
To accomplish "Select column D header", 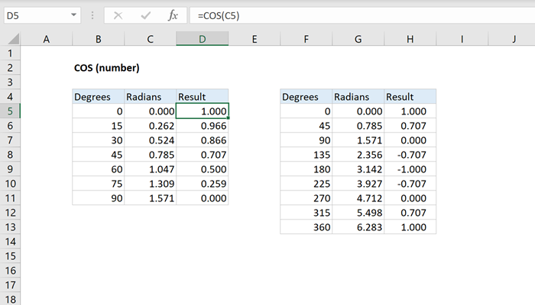I will [x=202, y=39].
